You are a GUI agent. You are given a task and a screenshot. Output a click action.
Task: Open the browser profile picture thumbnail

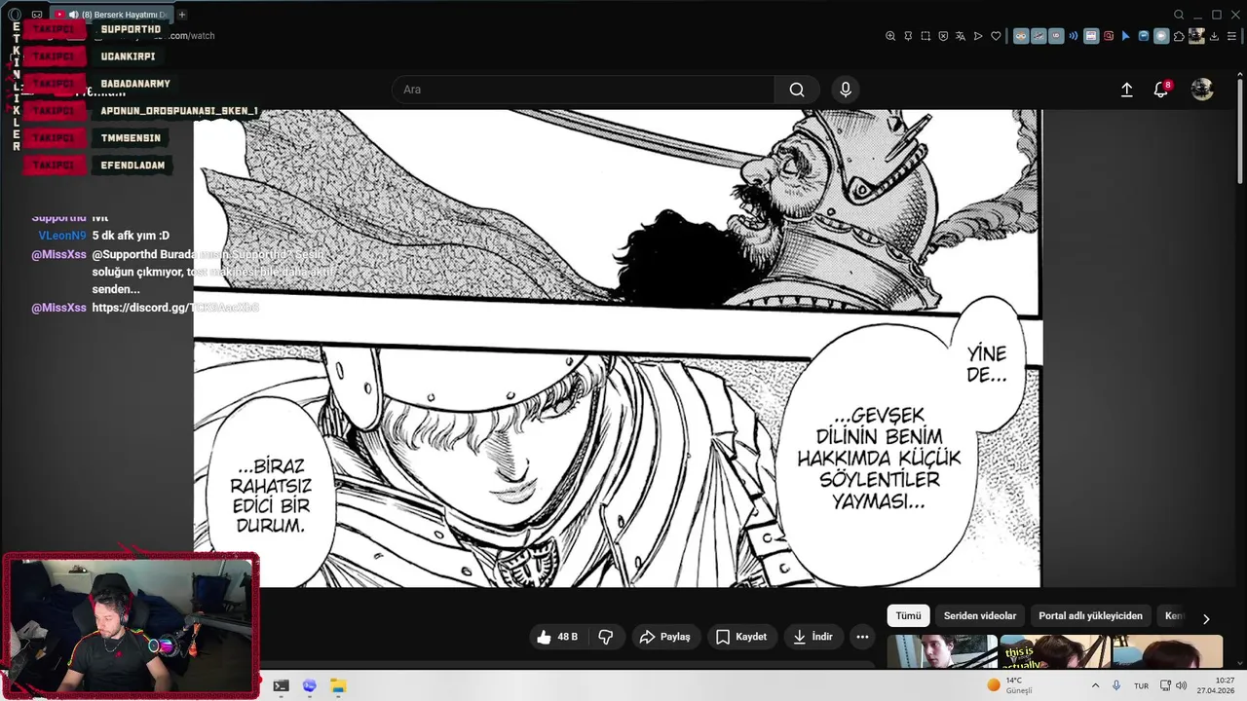click(1196, 36)
